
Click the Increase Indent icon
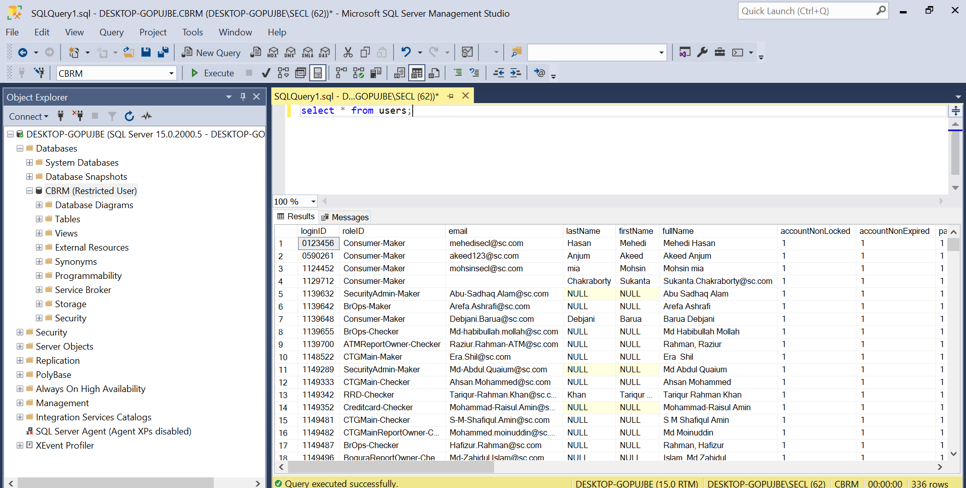[515, 73]
